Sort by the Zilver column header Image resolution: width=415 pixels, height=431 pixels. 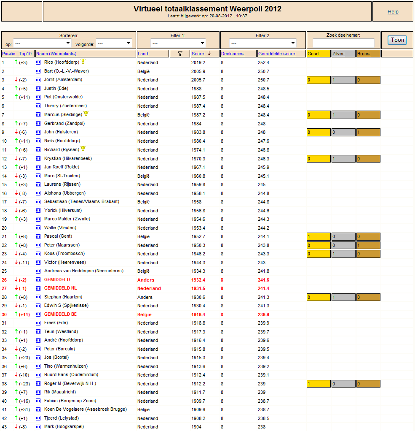(x=339, y=54)
